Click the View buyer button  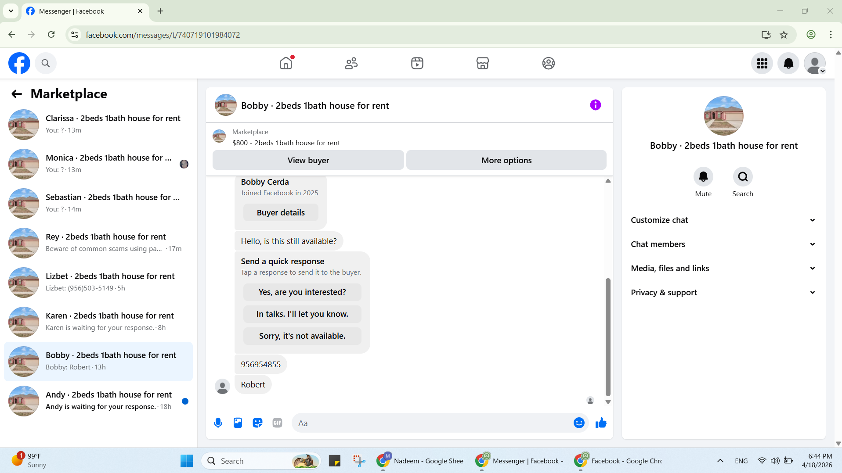tap(308, 160)
